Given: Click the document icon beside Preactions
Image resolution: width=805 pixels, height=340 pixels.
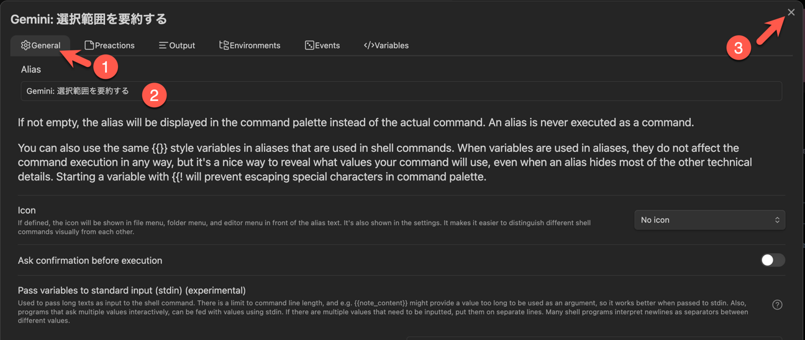Looking at the screenshot, I should tap(89, 45).
